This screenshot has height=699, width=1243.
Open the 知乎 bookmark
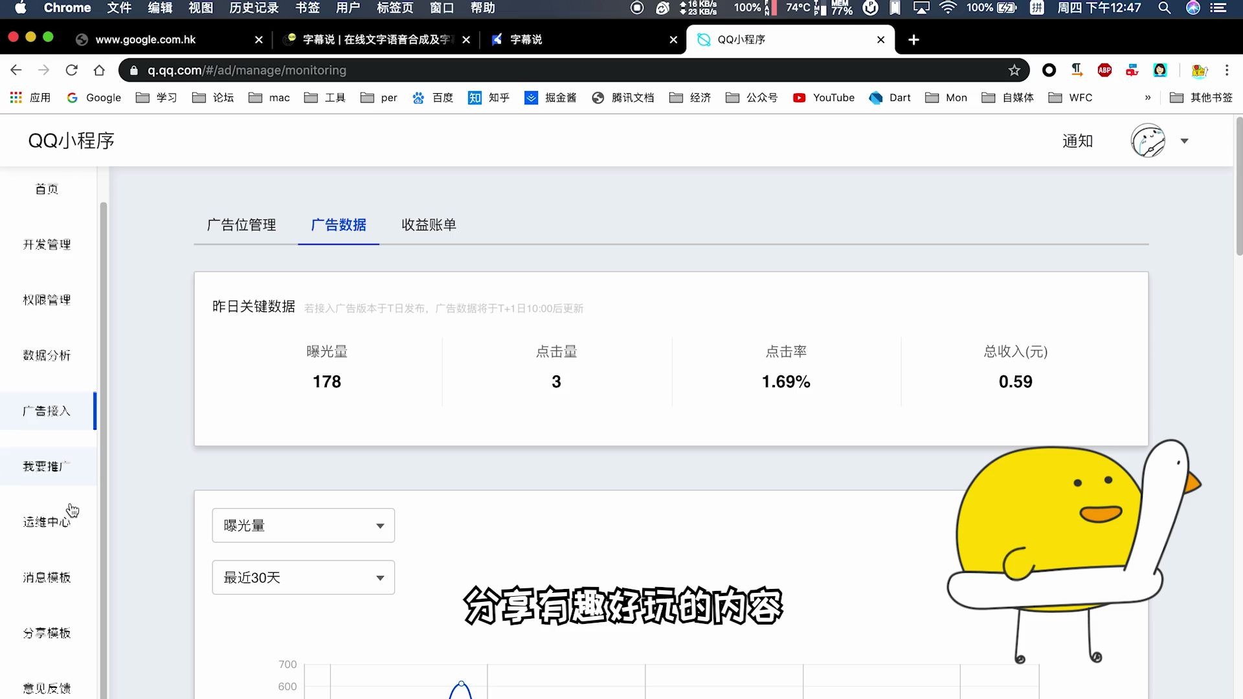[489, 98]
